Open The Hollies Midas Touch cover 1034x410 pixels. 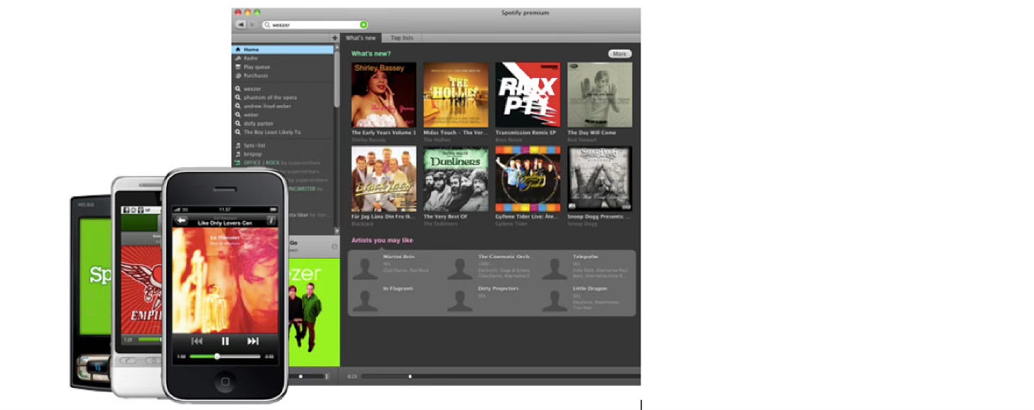(x=456, y=95)
